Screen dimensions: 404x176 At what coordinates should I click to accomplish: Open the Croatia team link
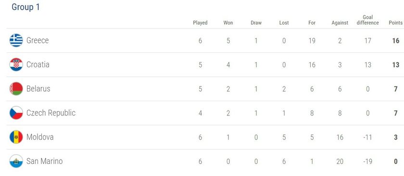[x=38, y=64]
